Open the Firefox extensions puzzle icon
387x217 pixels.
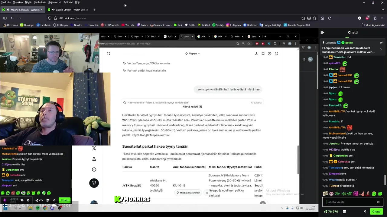[x=375, y=18]
